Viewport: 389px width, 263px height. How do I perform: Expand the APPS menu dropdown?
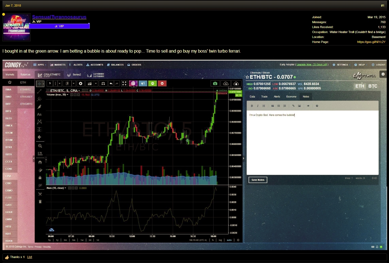coord(40,65)
